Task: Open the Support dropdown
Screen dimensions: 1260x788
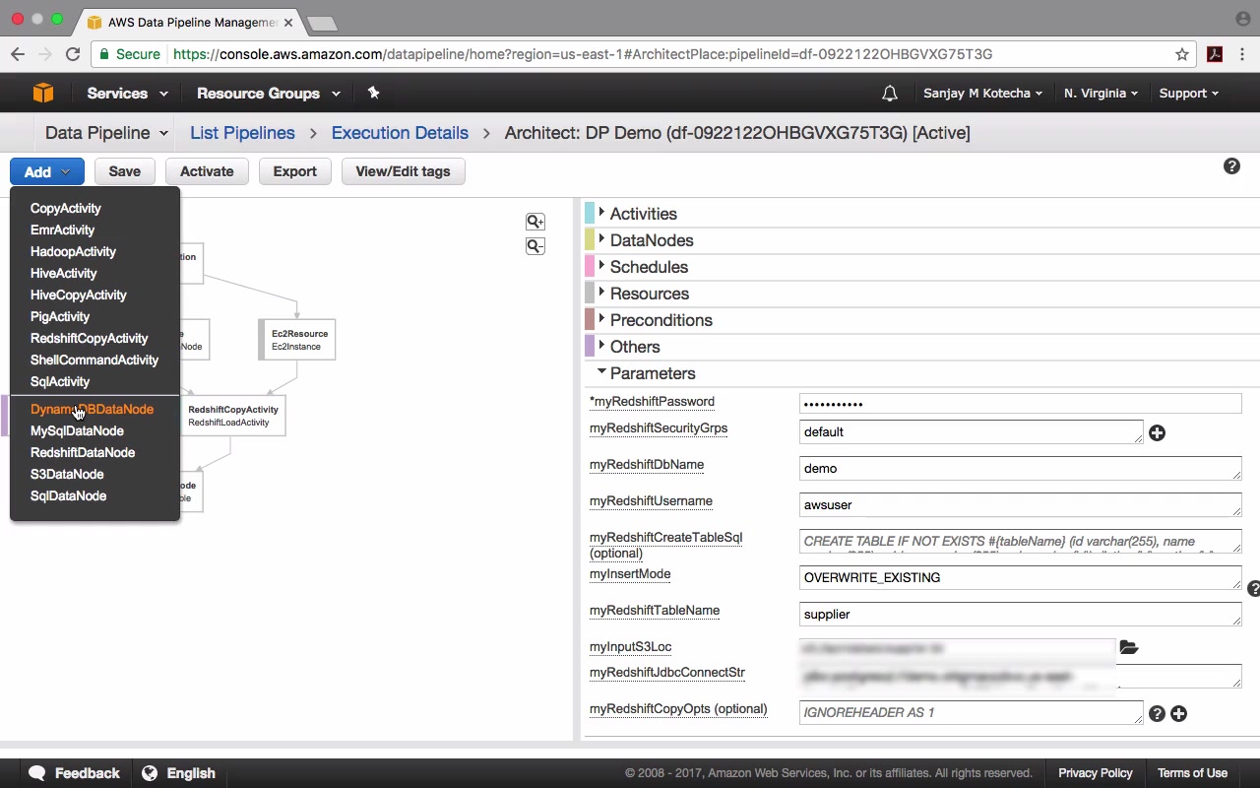Action: pyautogui.click(x=1189, y=94)
